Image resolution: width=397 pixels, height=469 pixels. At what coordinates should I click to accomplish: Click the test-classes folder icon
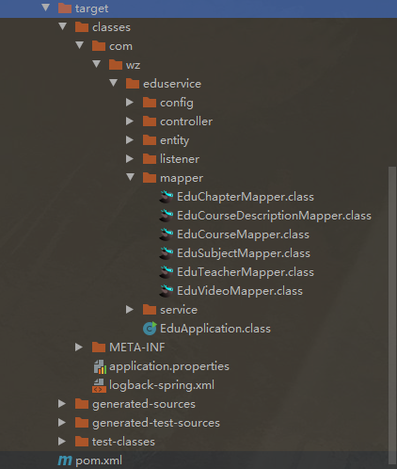point(82,441)
